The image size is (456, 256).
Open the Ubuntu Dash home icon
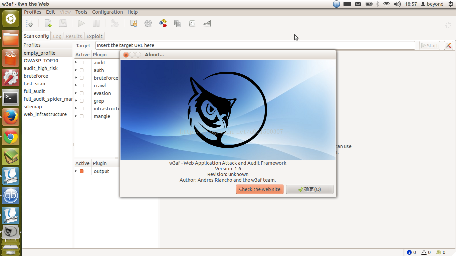tap(11, 19)
